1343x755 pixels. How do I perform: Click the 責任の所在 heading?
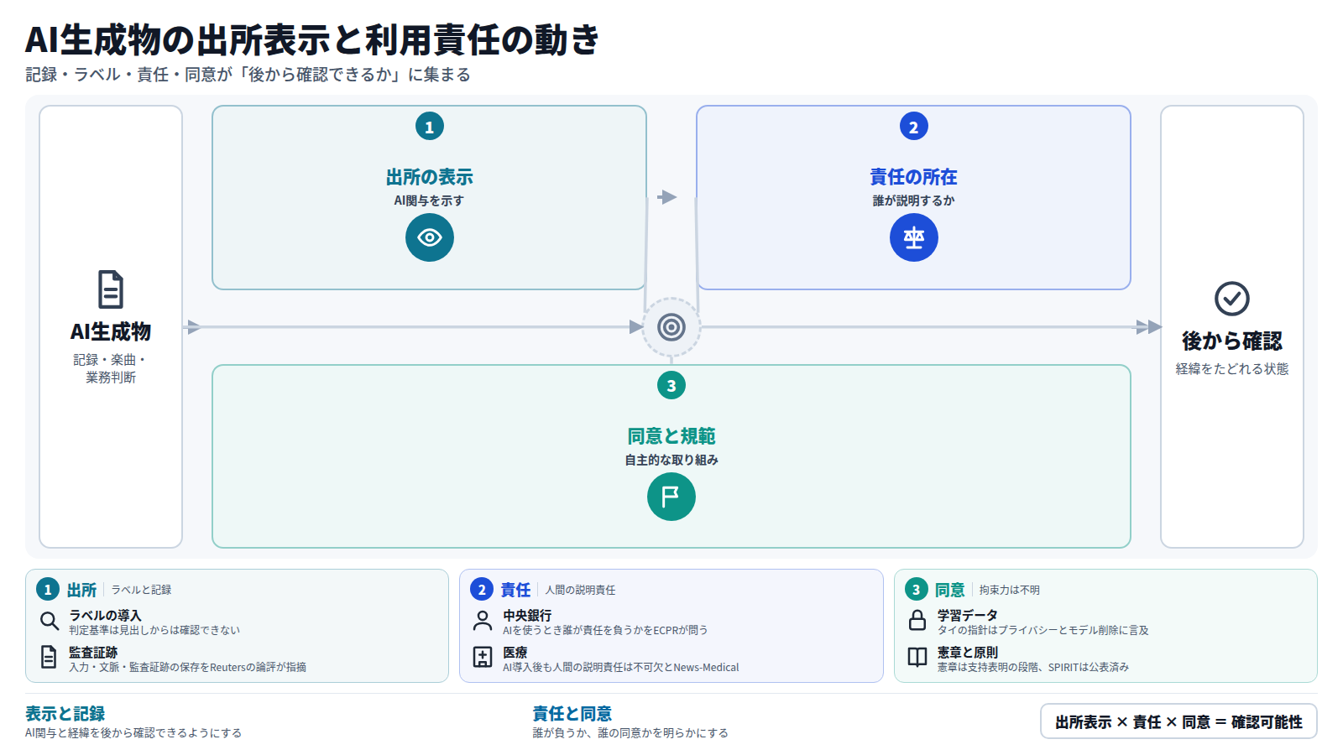pyautogui.click(x=914, y=177)
